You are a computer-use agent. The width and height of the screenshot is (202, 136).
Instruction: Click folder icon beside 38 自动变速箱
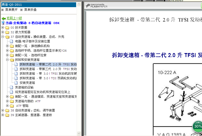[7, 110]
